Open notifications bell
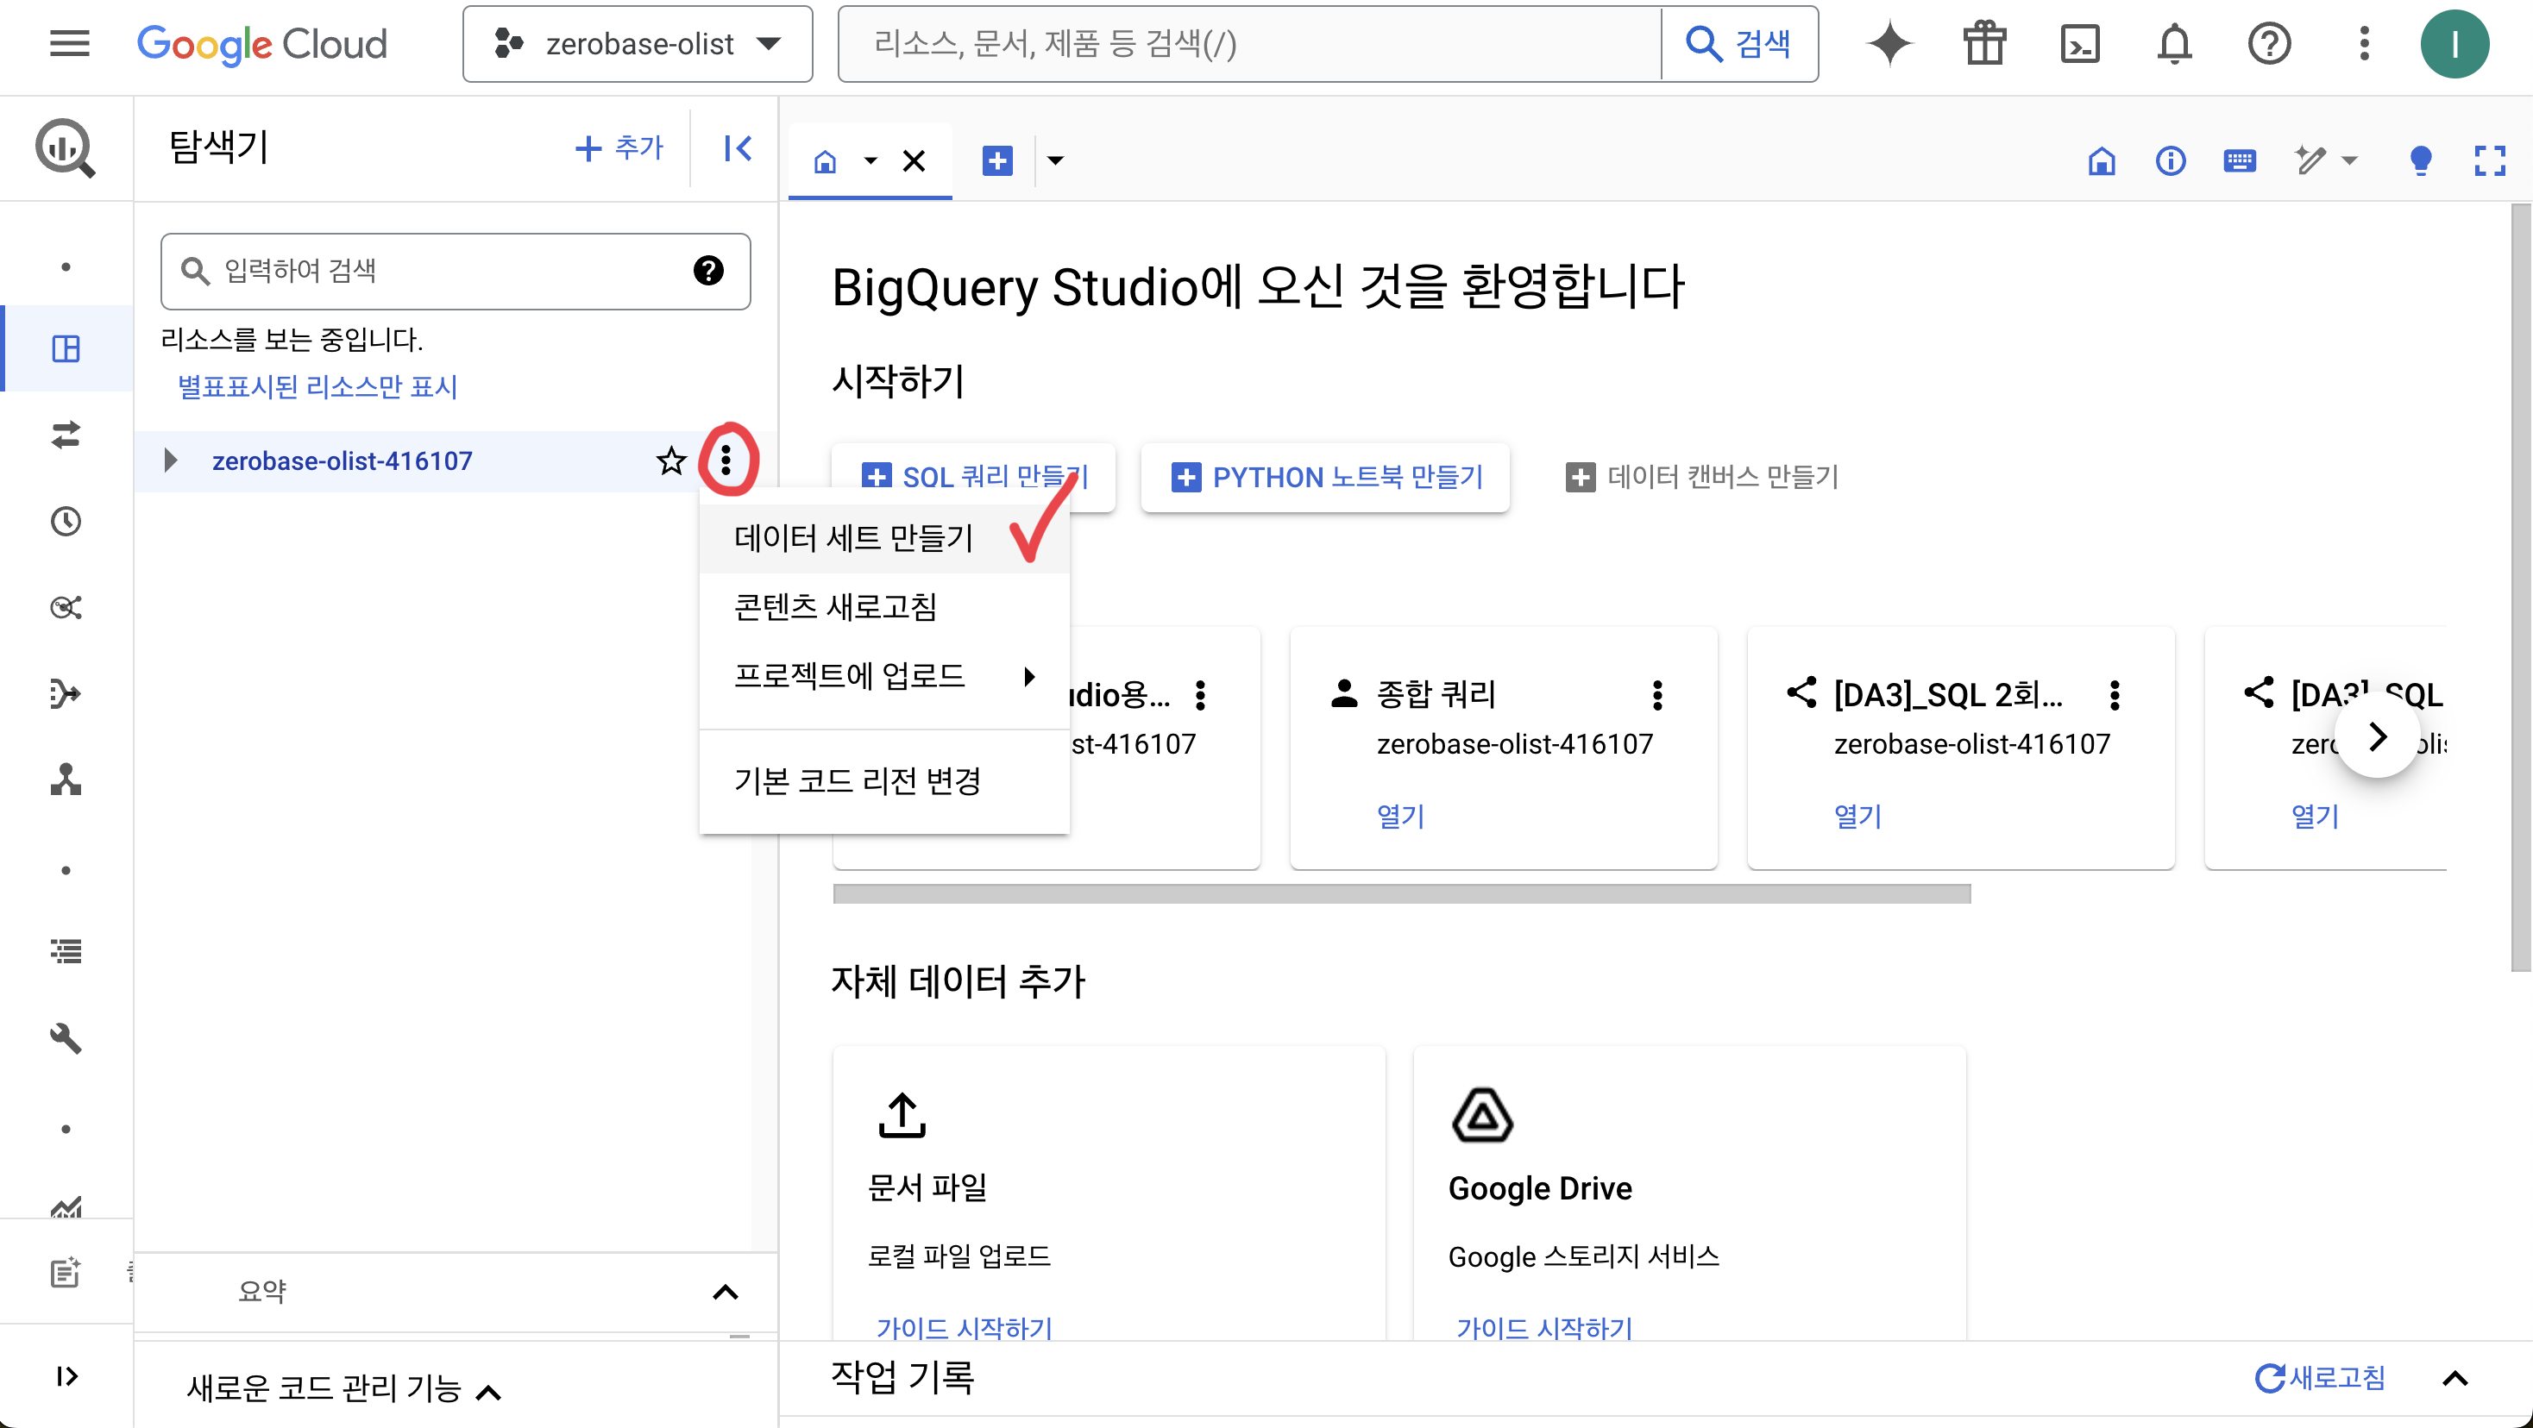This screenshot has width=2533, height=1428. click(x=2174, y=44)
